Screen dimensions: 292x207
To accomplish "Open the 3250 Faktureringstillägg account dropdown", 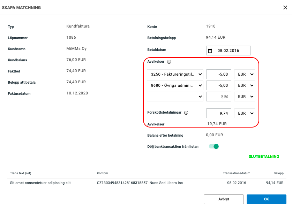I will (175, 74).
